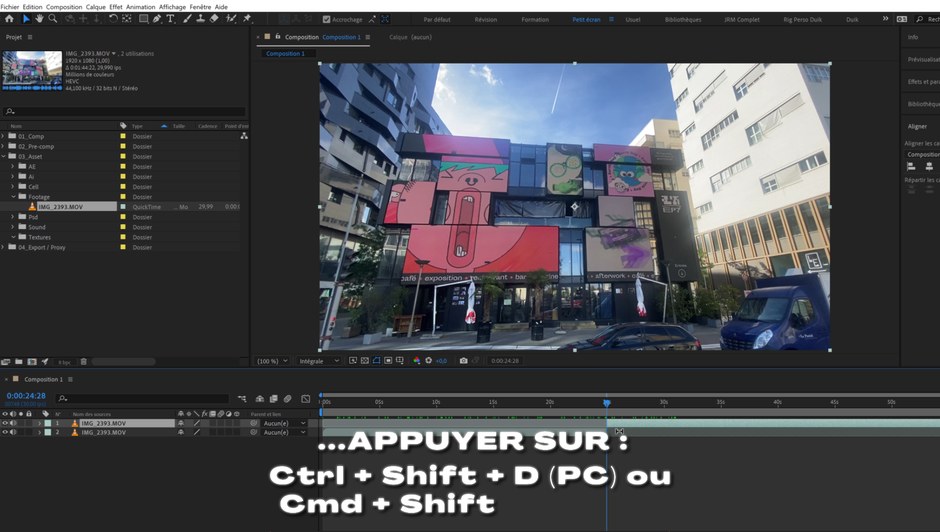
Task: Expand the 01_Comp folder
Action: coord(3,136)
